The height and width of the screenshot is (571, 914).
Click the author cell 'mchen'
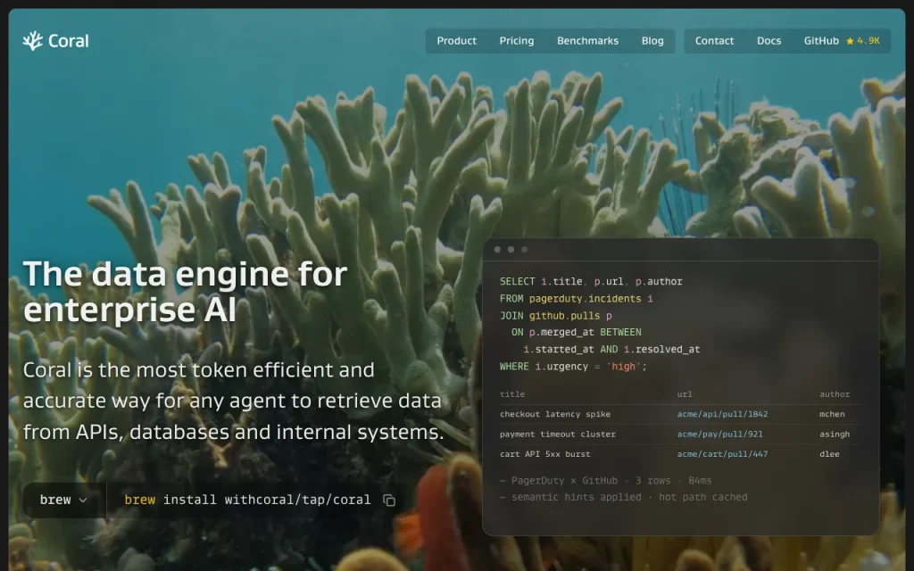[x=832, y=414]
